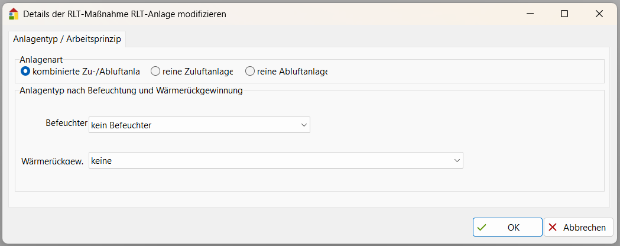The image size is (620, 246).
Task: Open the Wärmerückgew. dropdown arrow
Action: 457,160
